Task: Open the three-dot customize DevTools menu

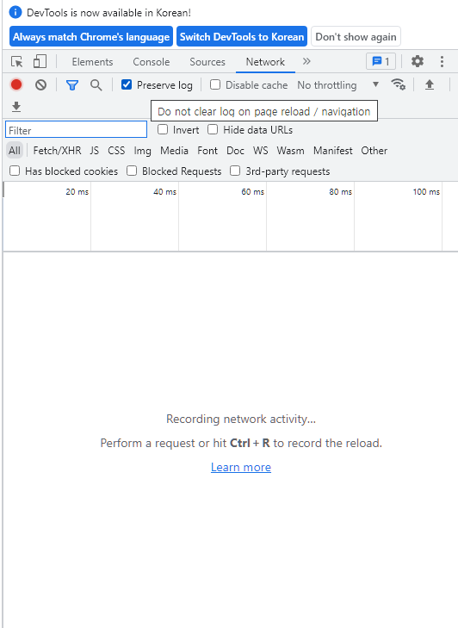Action: pyautogui.click(x=442, y=61)
